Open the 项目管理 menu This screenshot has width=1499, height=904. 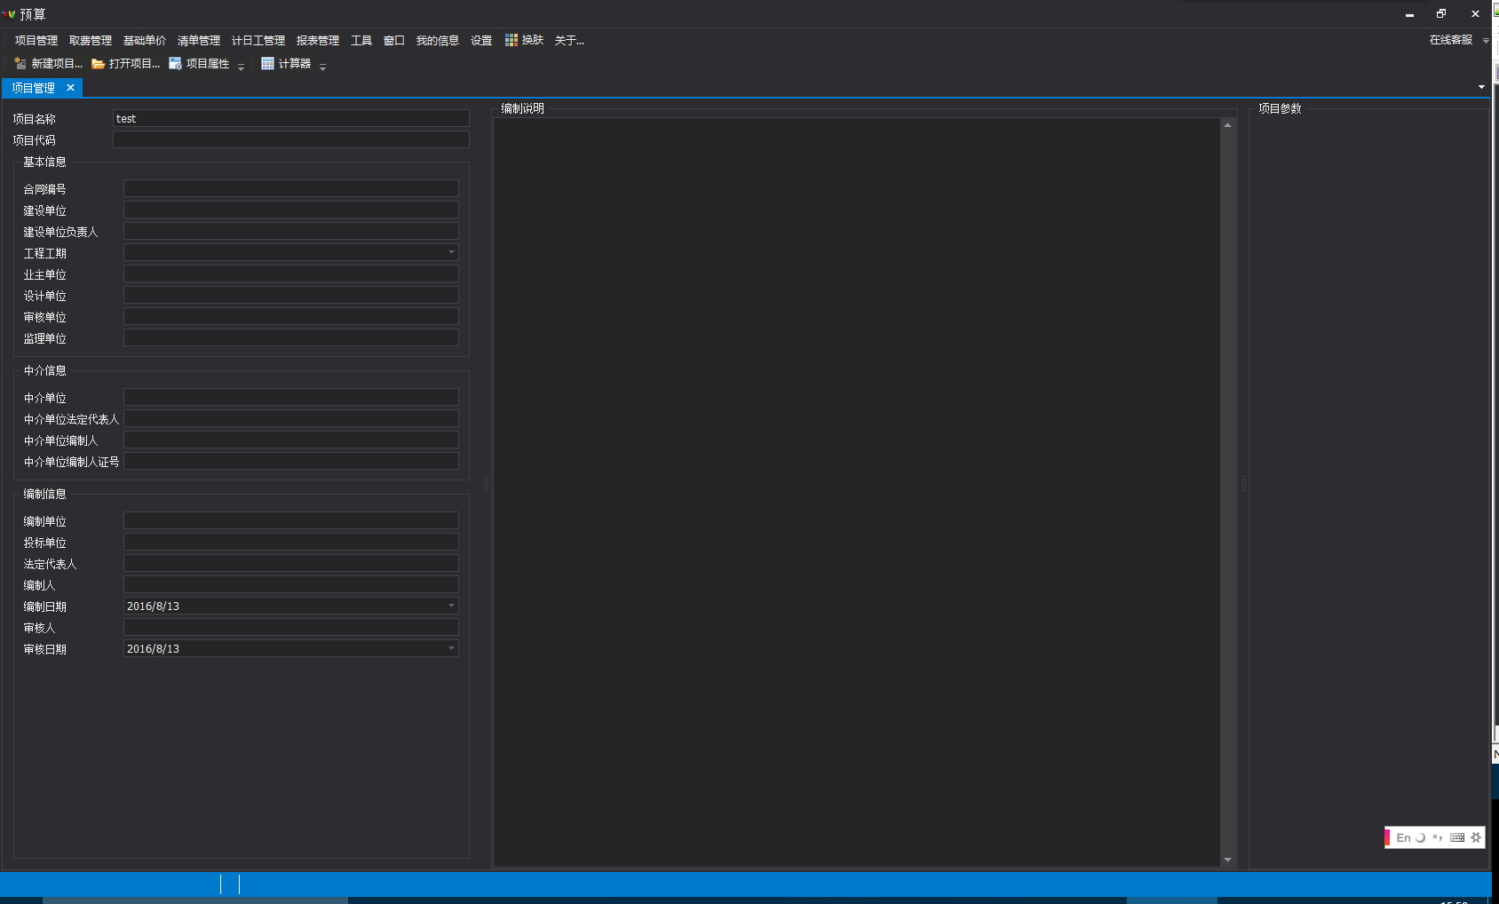coord(36,40)
